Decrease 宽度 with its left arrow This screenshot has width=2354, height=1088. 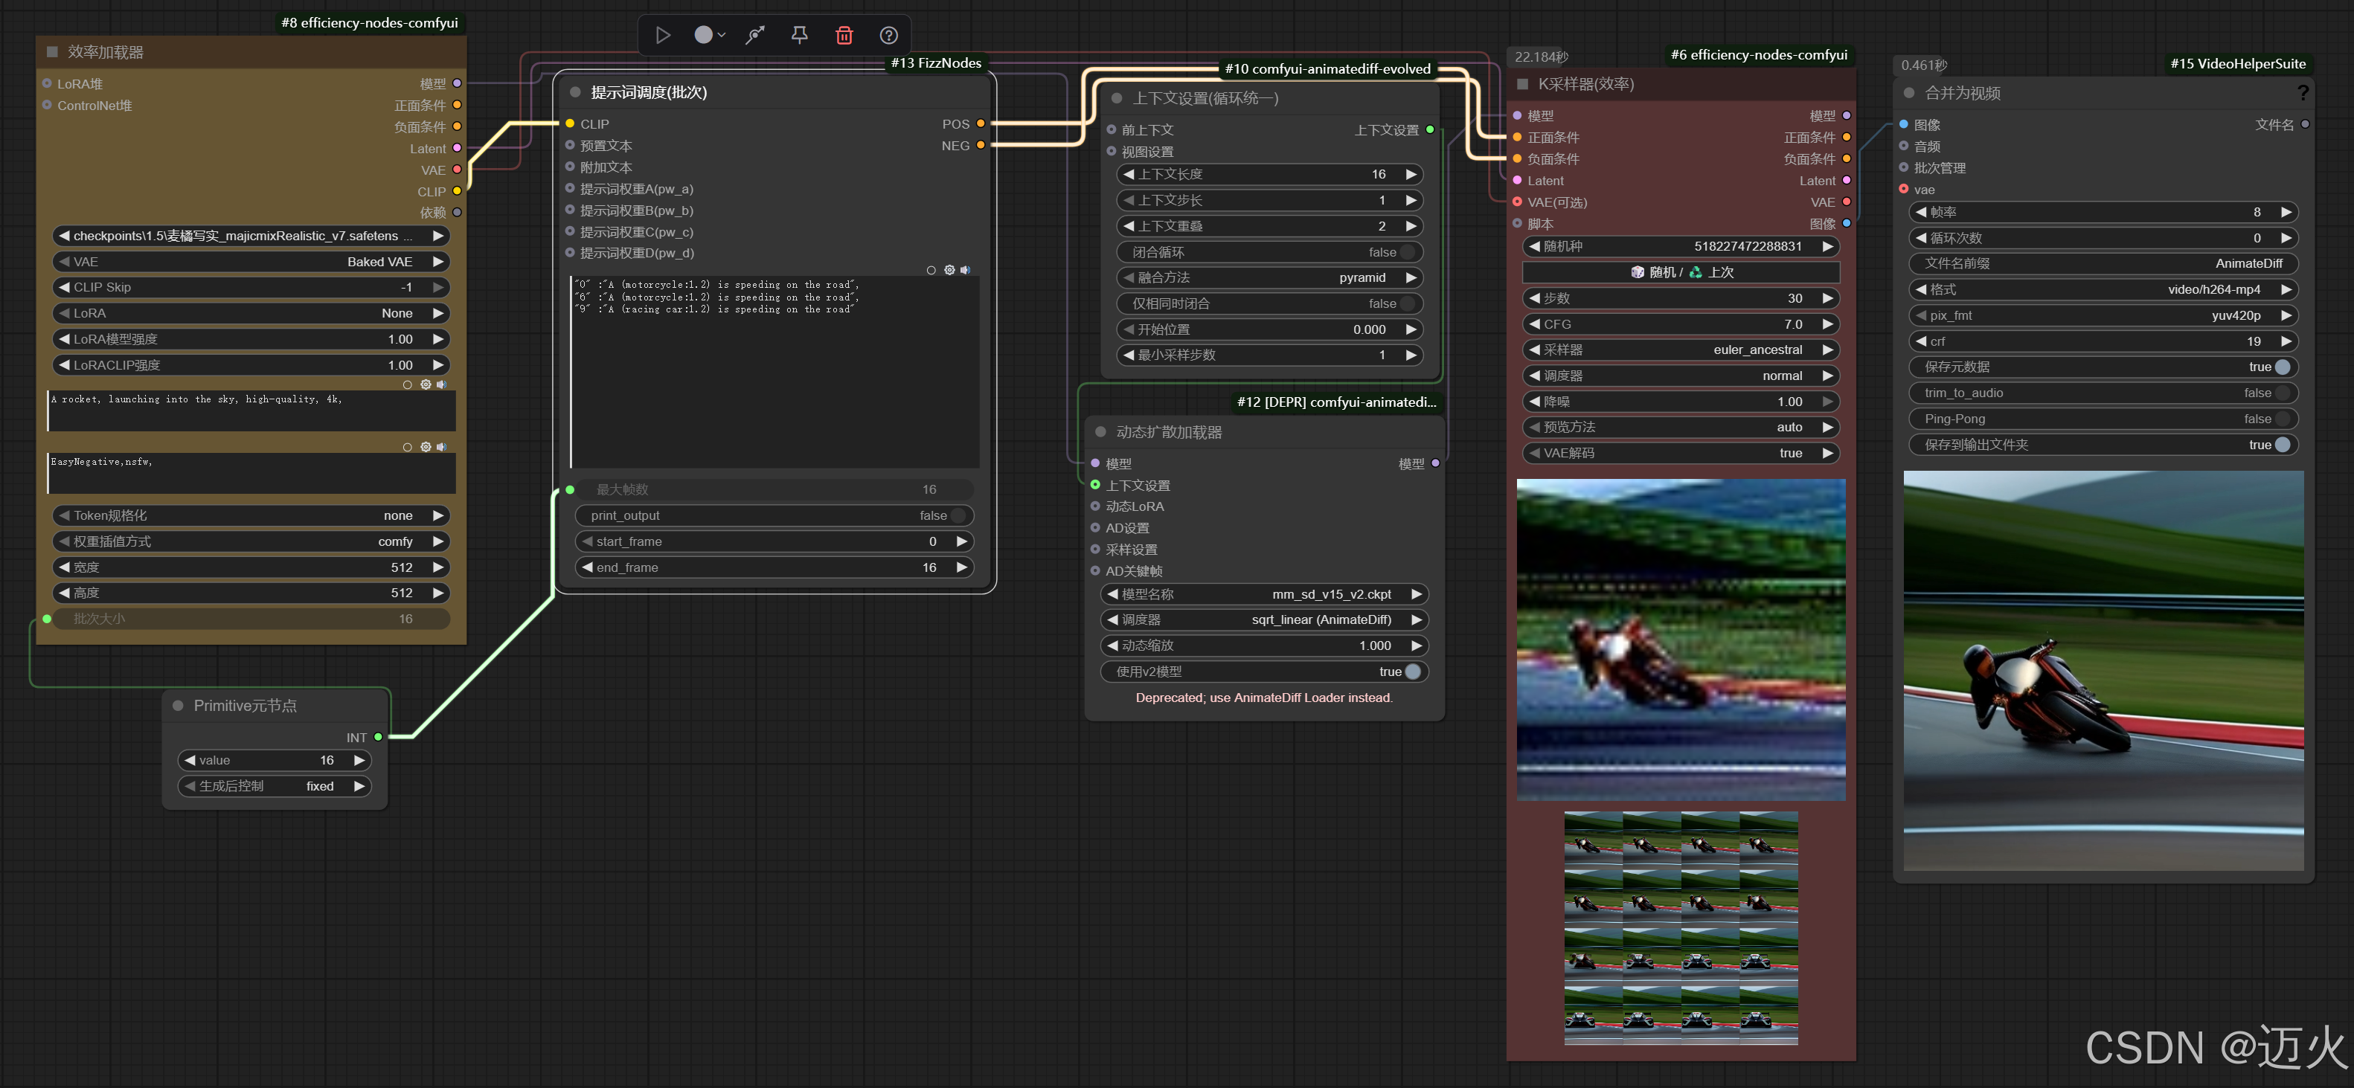64,567
